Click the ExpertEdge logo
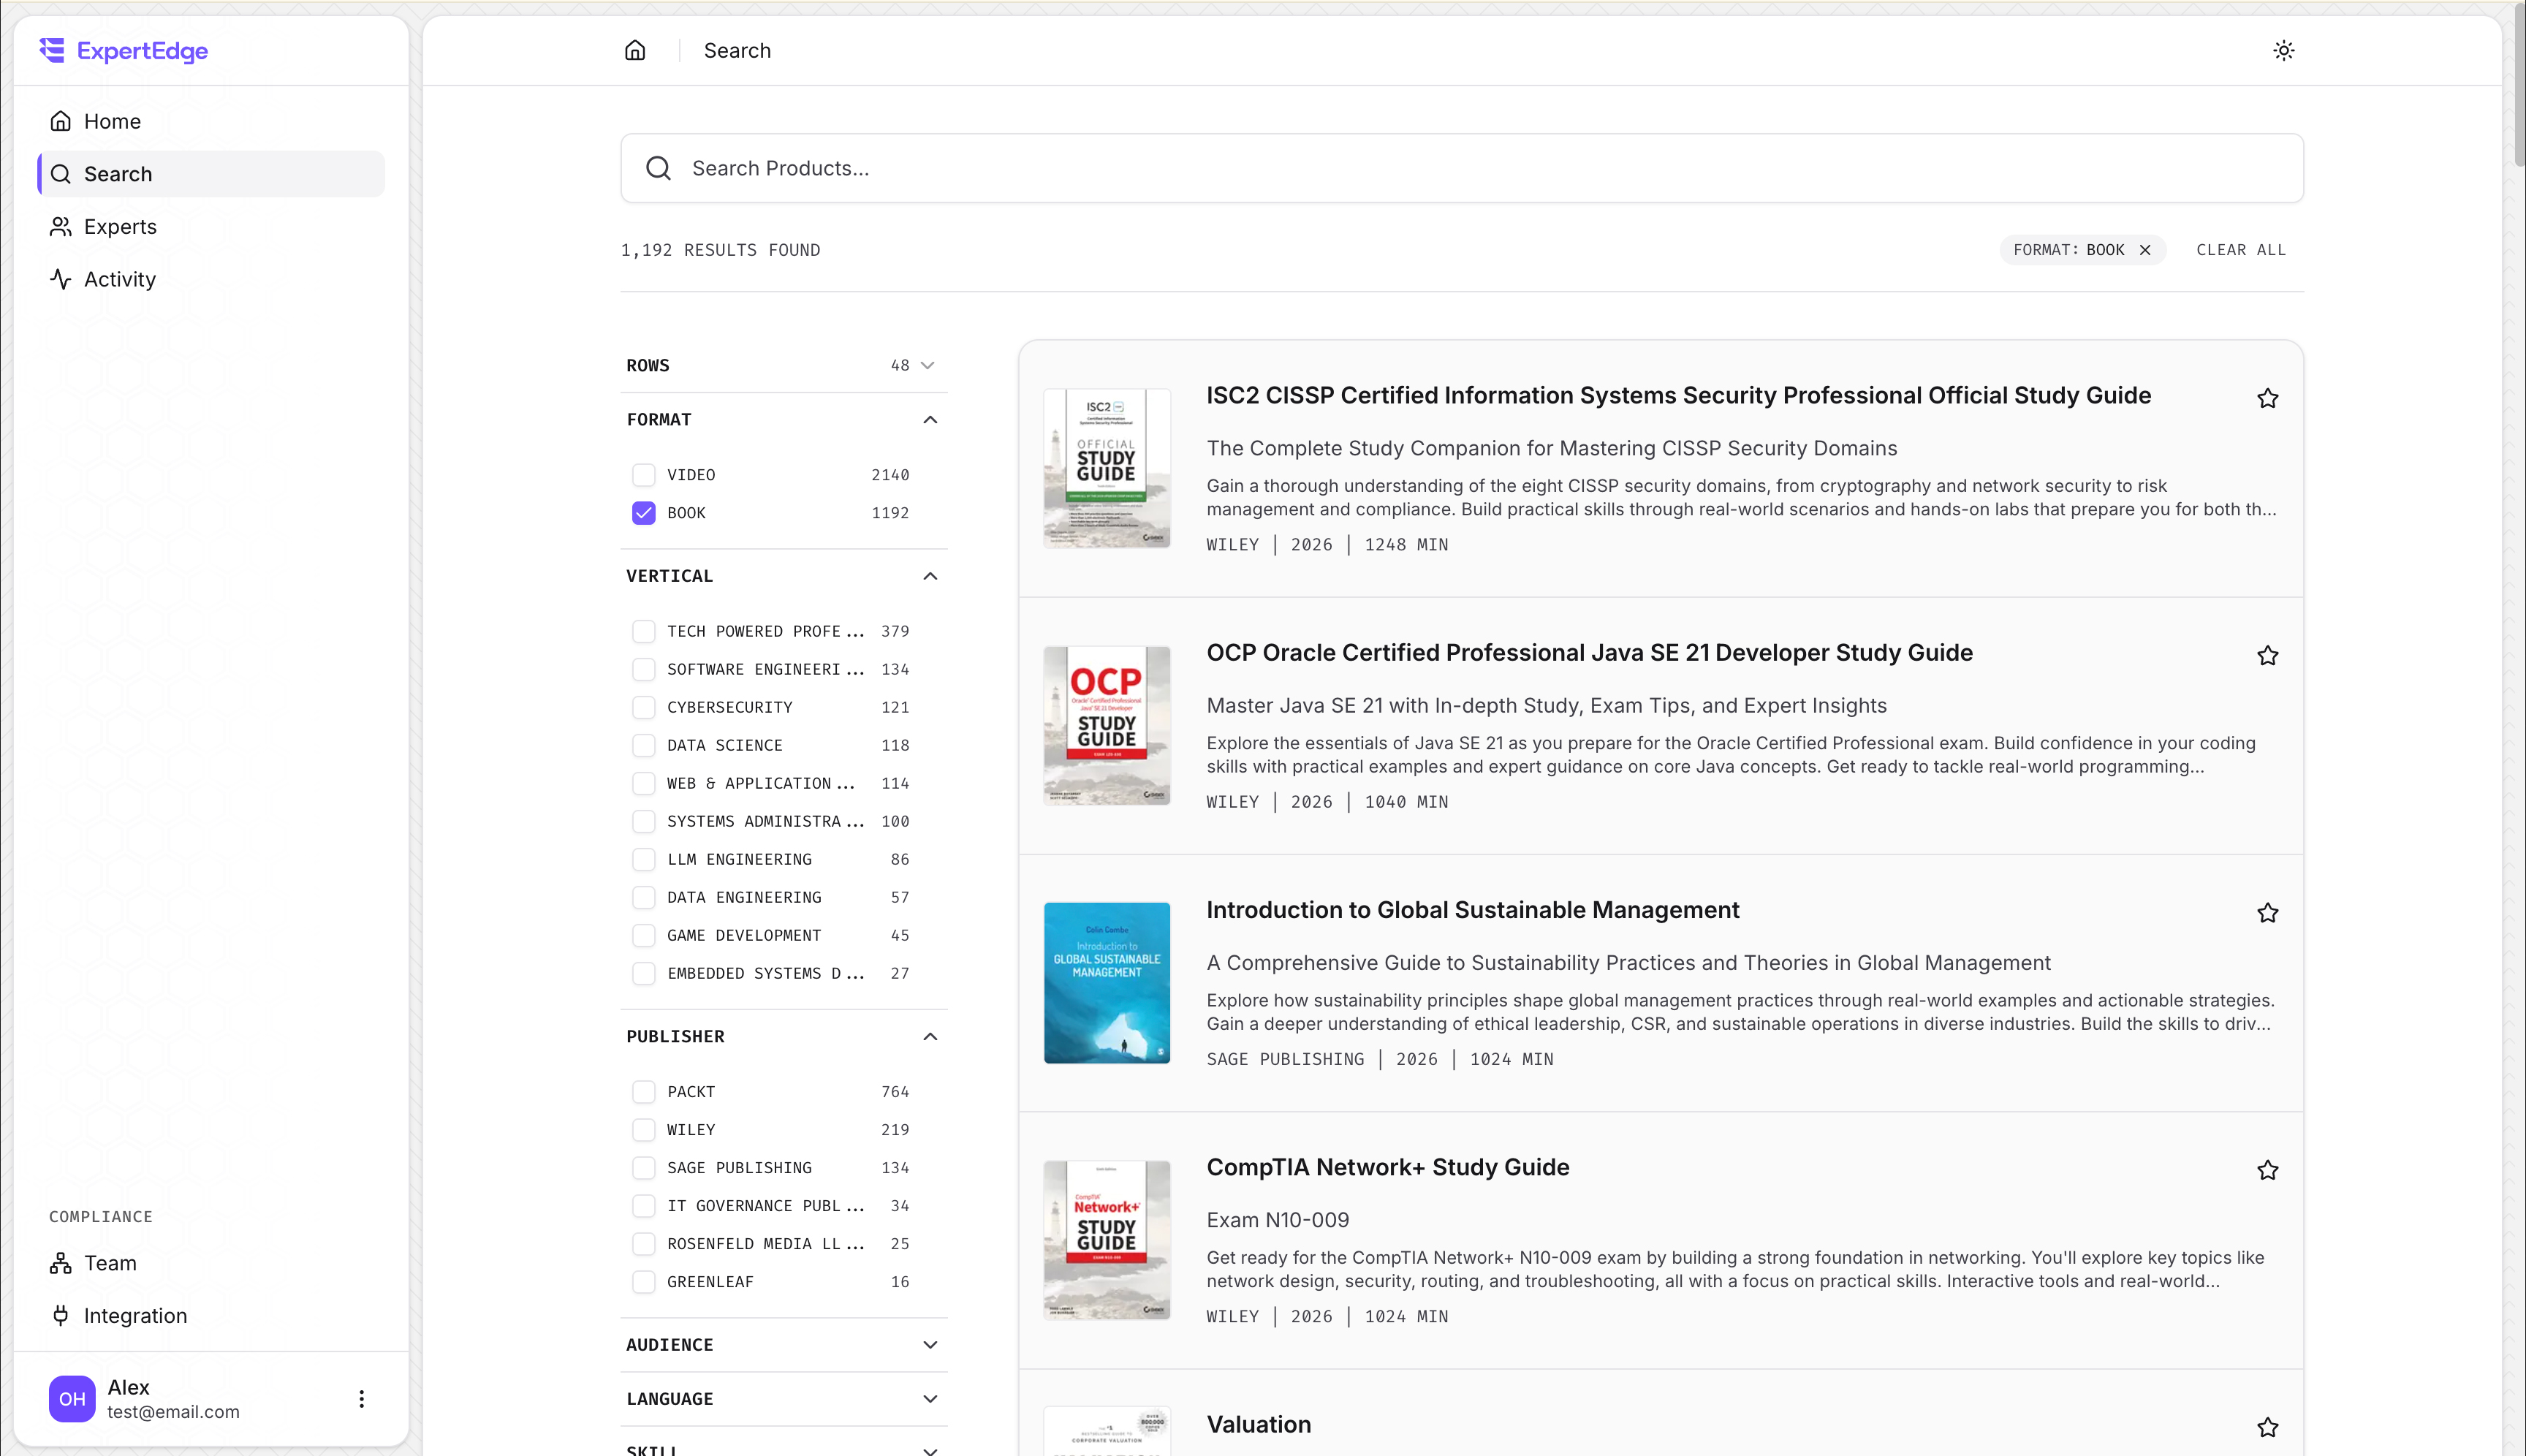Viewport: 2526px width, 1456px height. pyautogui.click(x=124, y=50)
